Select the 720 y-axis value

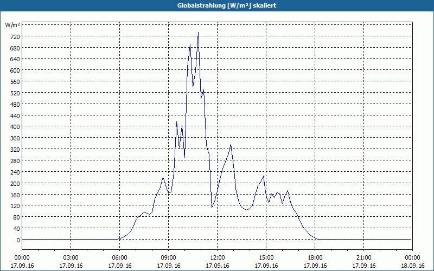15,36
